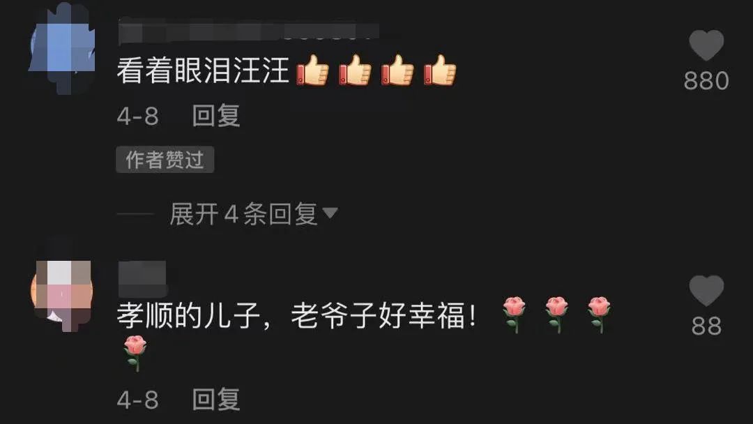Click the triangle arrow beside 展开4条回复
This screenshot has width=753, height=424.
(330, 213)
